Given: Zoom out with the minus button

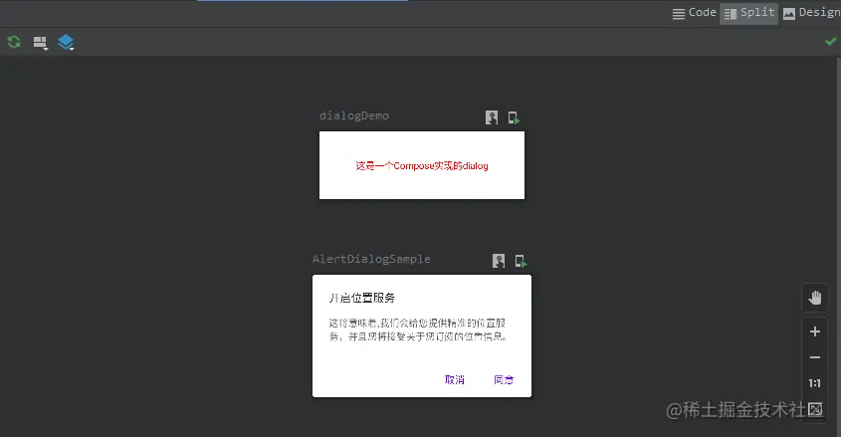Looking at the screenshot, I should (815, 357).
